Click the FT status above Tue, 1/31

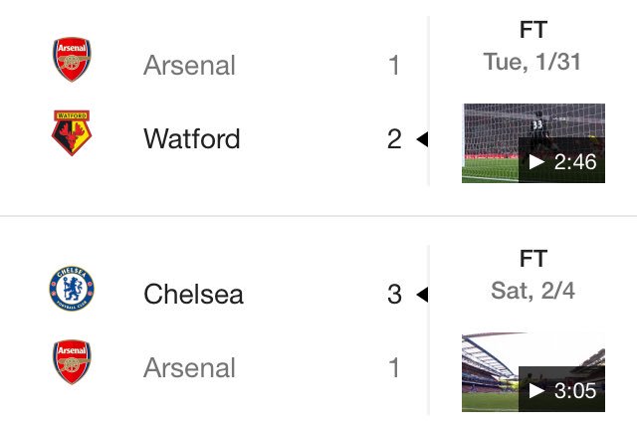(x=533, y=30)
